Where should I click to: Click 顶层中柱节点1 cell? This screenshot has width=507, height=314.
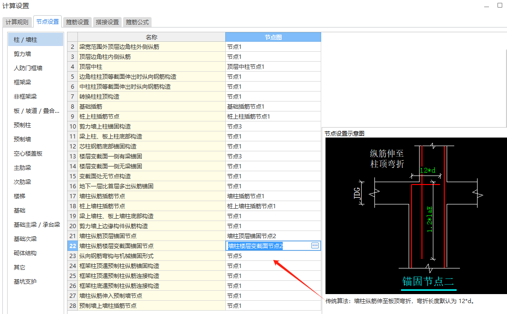pyautogui.click(x=273, y=67)
